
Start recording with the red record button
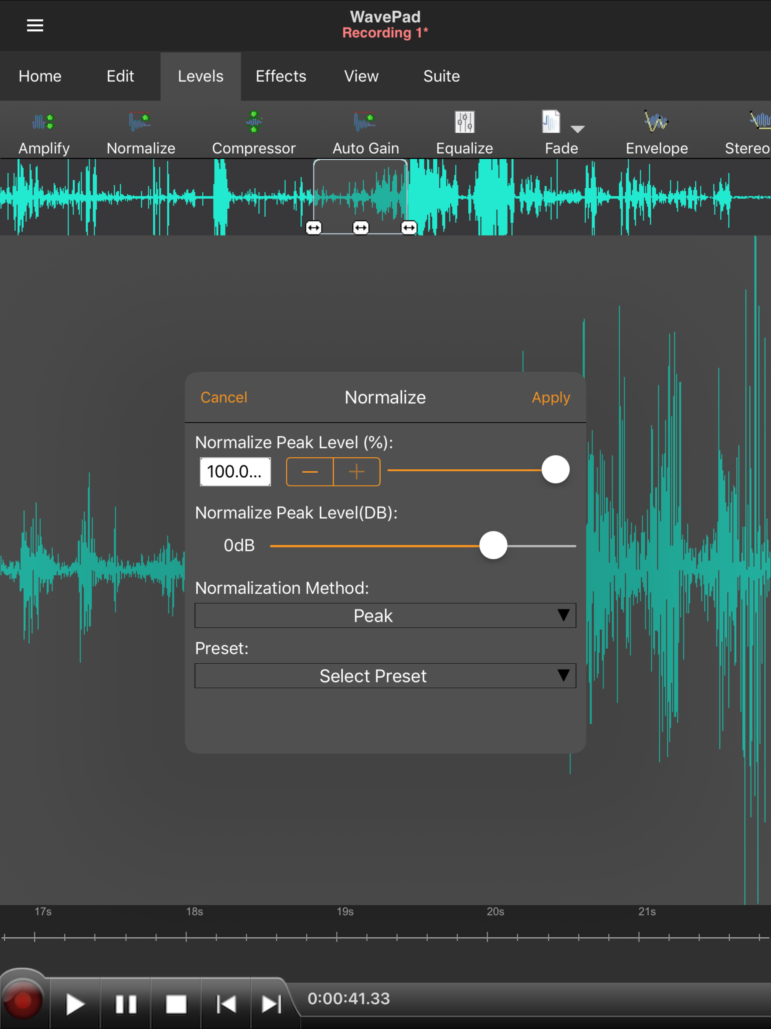tap(22, 1000)
